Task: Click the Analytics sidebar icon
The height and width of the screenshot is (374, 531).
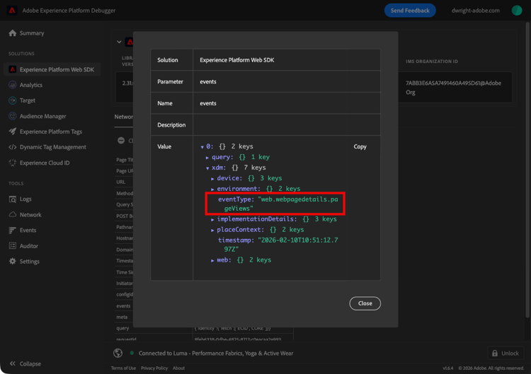Action: [x=13, y=85]
